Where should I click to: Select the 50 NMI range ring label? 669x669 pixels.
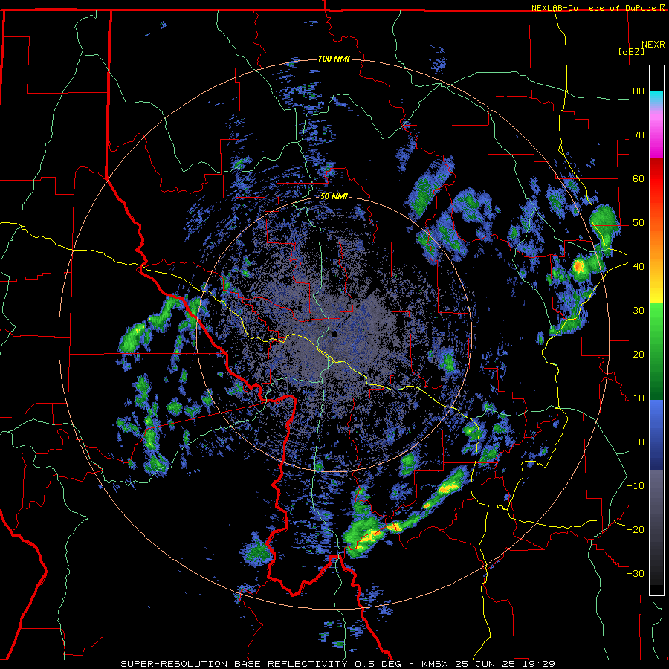click(334, 197)
